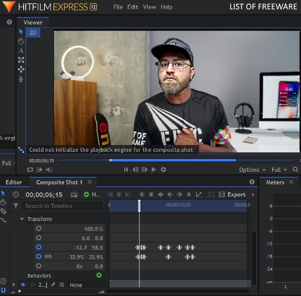Select the Meters panel tab
Viewport: 301px width, 296px height.
[x=275, y=182]
